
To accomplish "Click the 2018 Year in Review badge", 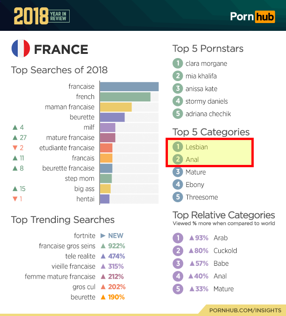I will [x=42, y=16].
